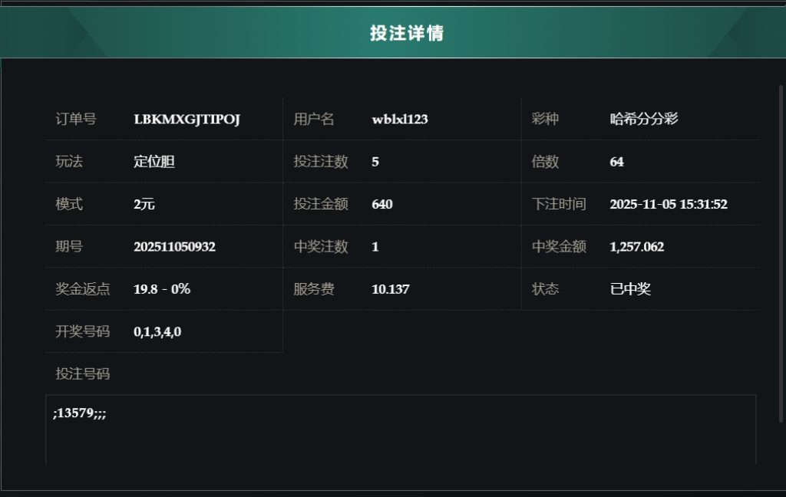Select the bet amount 640
786x497 pixels.
(x=381, y=204)
